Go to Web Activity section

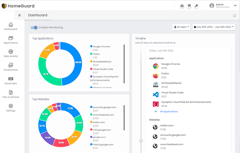(x=11, y=53)
